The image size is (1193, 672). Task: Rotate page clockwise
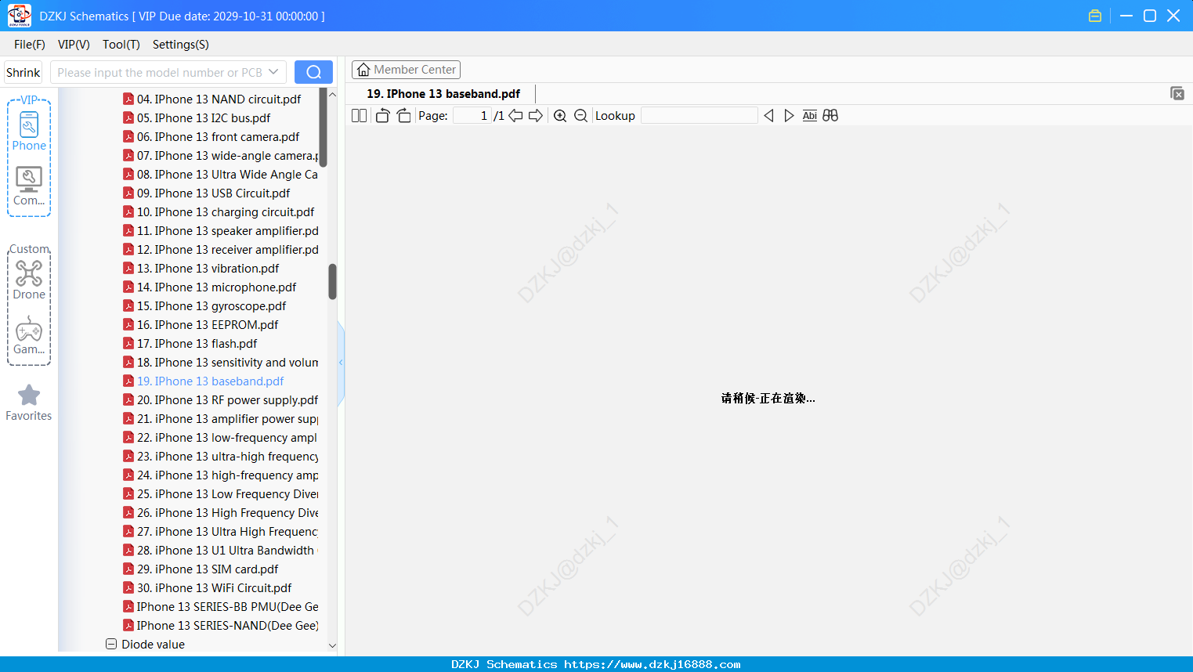(x=403, y=116)
